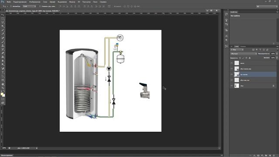
Task: Filter layers by type layers (T icon)
Action: [x=260, y=50]
